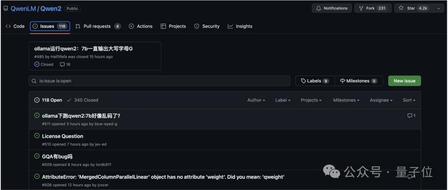Click the open-issue icon beside AttributeError issue

point(37,176)
